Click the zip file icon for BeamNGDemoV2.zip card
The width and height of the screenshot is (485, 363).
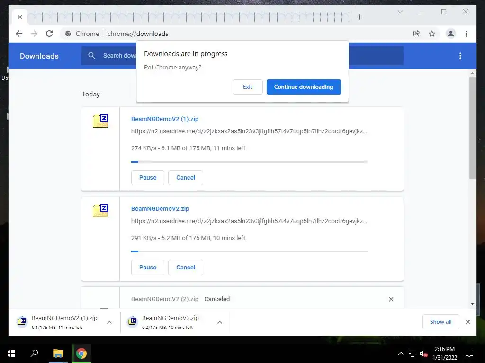(100, 210)
